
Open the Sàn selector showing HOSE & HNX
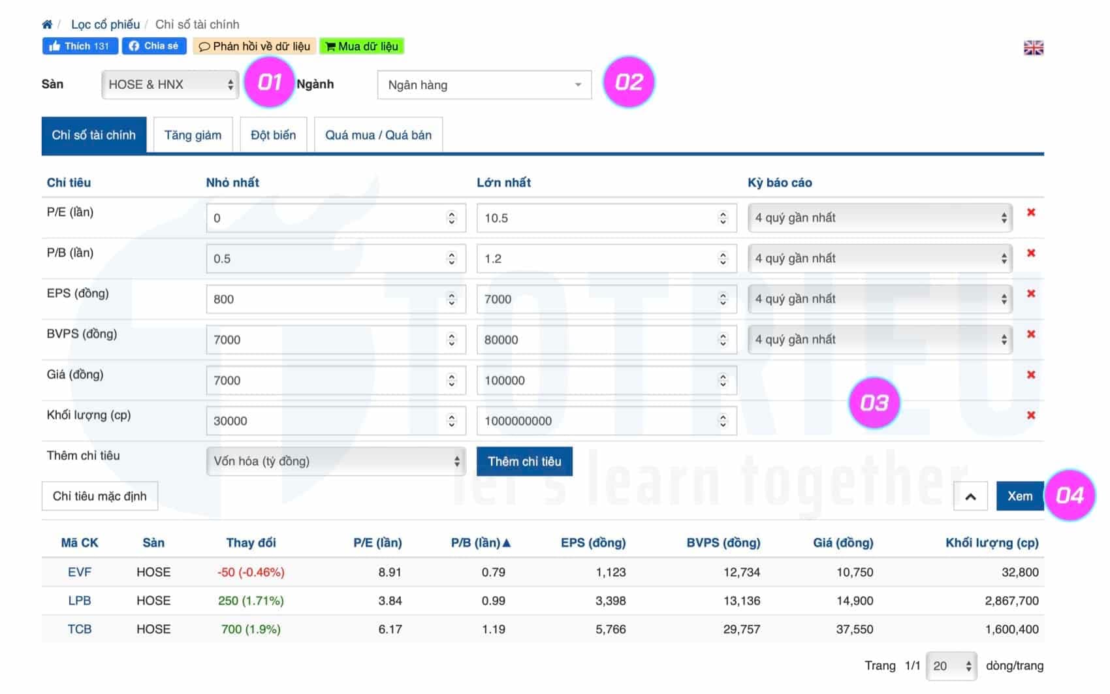click(169, 84)
